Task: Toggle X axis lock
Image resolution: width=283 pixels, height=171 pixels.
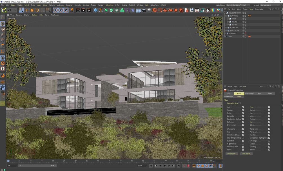Action: (55, 10)
